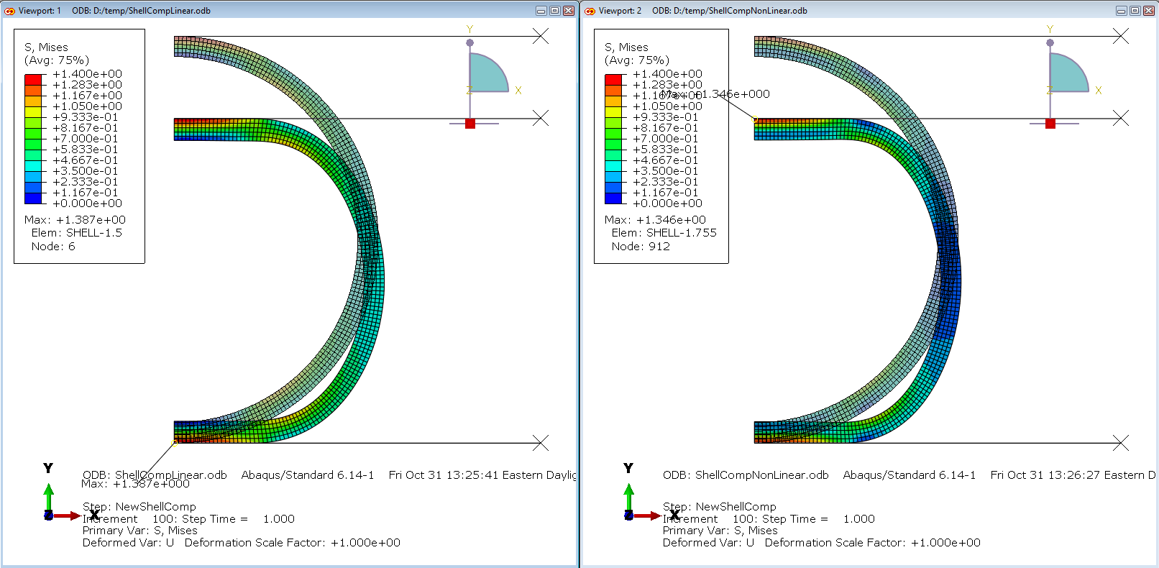This screenshot has height=568, width=1159.
Task: Click 'Step: NewShellComp' in Viewport 1
Action: click(139, 507)
